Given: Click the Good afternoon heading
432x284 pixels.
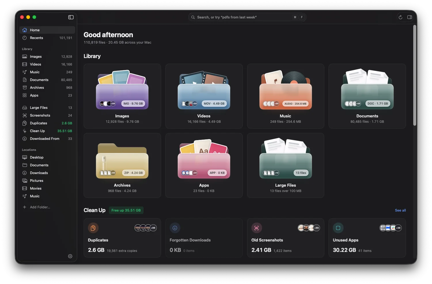Looking at the screenshot, I should pos(108,35).
